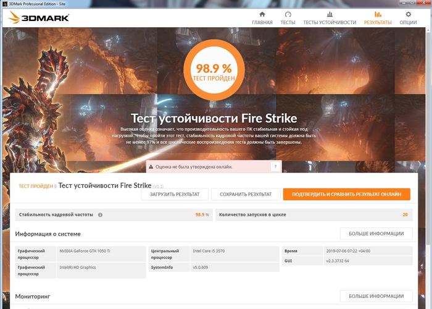Expand Больше информации for Мониторинг
432x309 pixels.
tap(376, 296)
